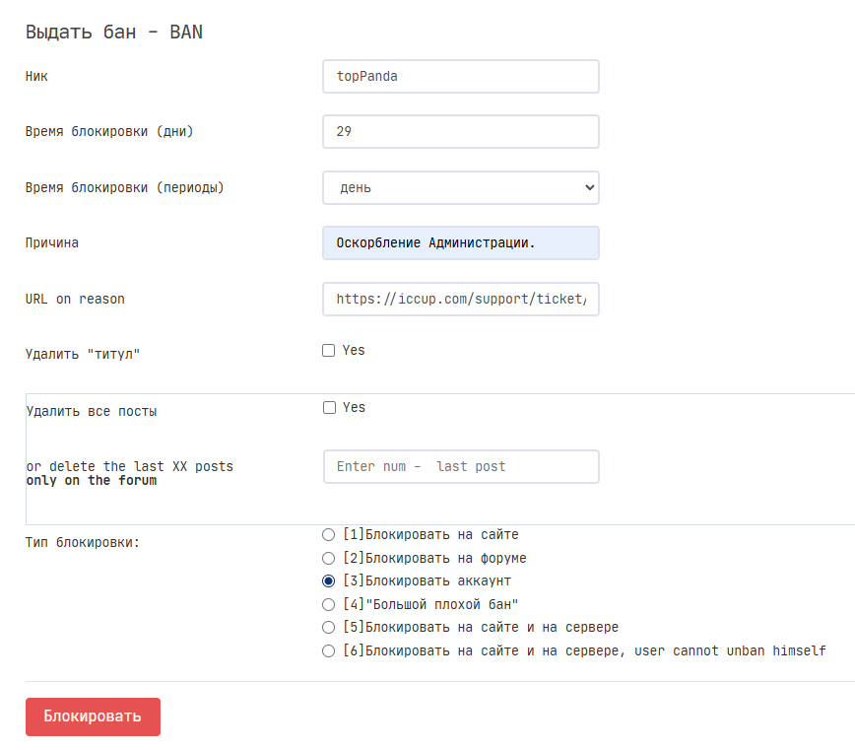Click the Yes label beside Удалить "титул"

click(354, 351)
